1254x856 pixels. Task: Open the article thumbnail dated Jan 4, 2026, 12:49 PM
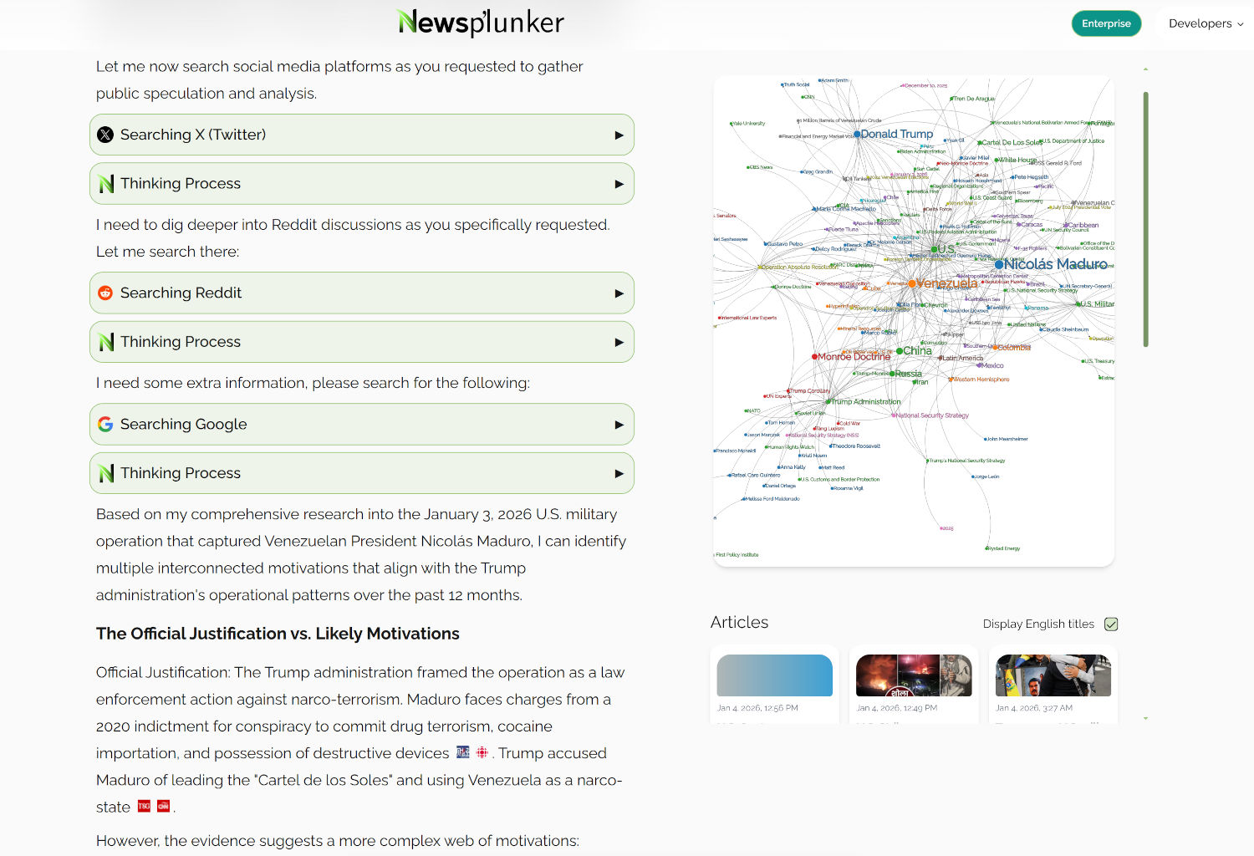(x=914, y=675)
